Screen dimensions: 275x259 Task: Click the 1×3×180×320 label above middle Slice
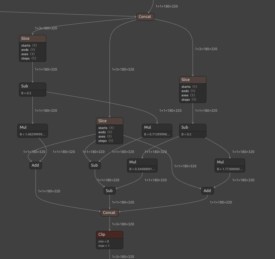[123, 69]
